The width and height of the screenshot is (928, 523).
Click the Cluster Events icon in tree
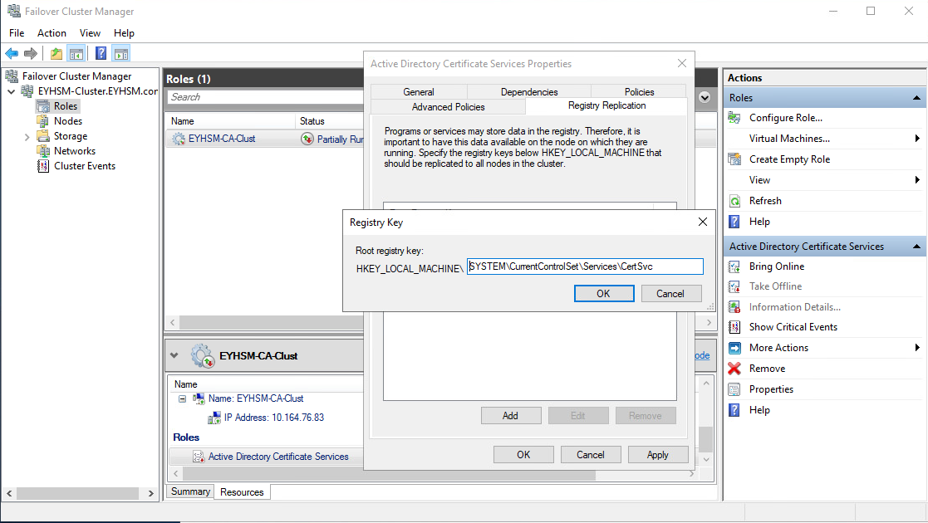click(x=43, y=166)
